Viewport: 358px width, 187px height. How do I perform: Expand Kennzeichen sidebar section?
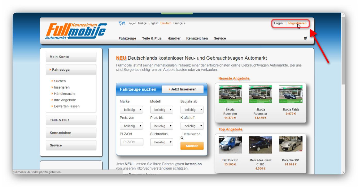(x=71, y=133)
